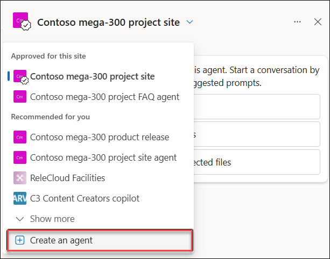The width and height of the screenshot is (330, 259).
Task: Click Create an agent button
Action: (x=100, y=240)
